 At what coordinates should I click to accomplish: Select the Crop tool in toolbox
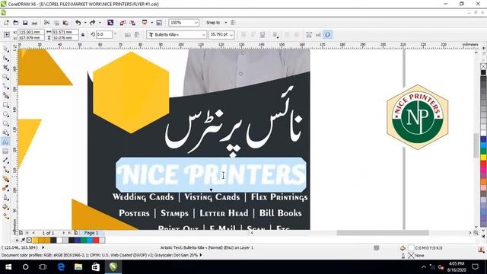5,68
